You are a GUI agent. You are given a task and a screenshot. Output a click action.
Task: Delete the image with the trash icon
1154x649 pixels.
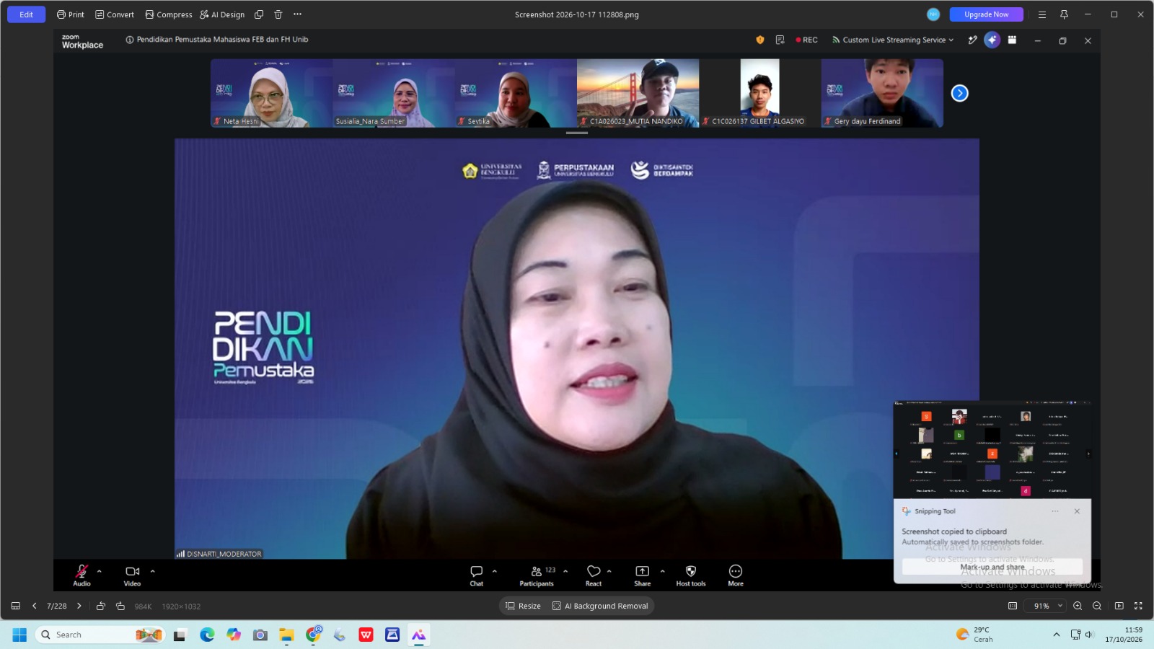(278, 14)
